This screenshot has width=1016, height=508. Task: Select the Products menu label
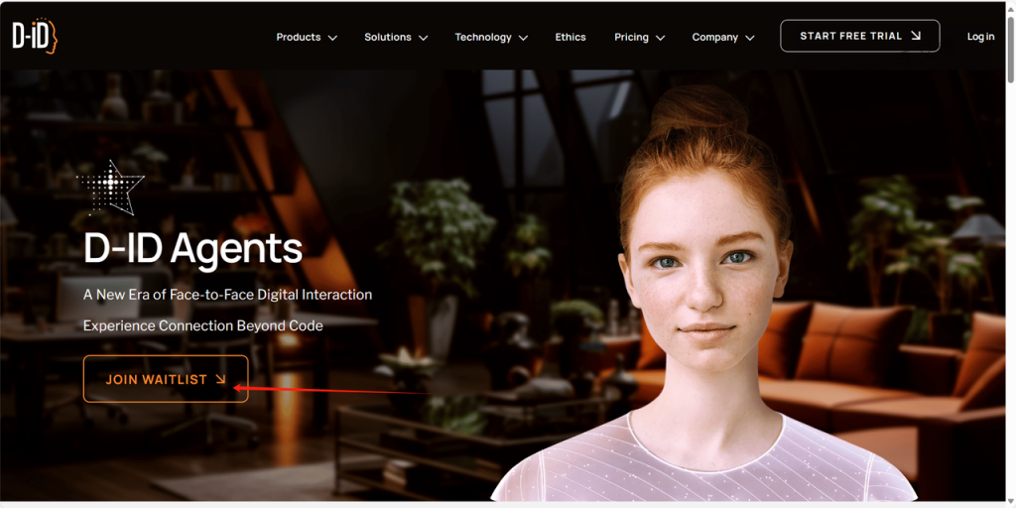pos(298,37)
